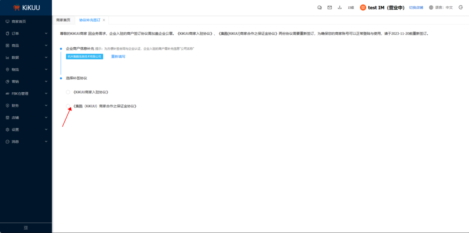Click the orange store avatar icon
The width and height of the screenshot is (469, 233).
click(x=363, y=7)
